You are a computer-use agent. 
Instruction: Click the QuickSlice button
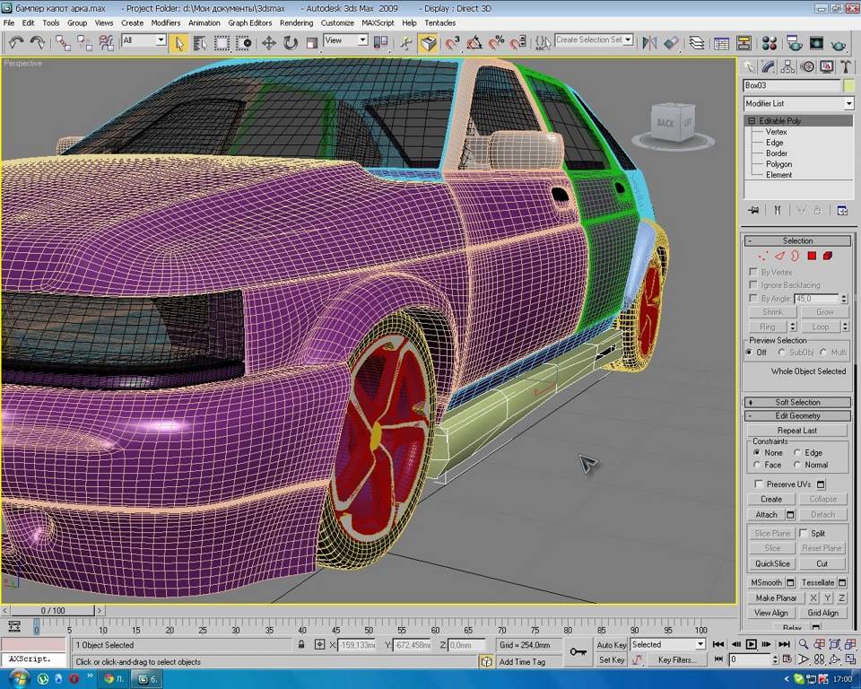pos(772,563)
